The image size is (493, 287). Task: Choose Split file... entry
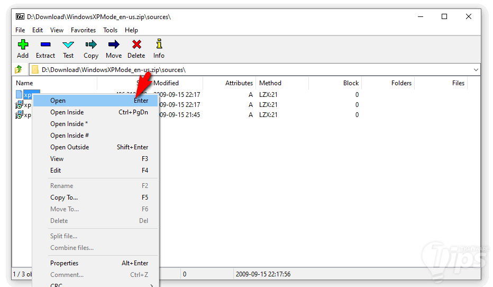tap(95, 236)
